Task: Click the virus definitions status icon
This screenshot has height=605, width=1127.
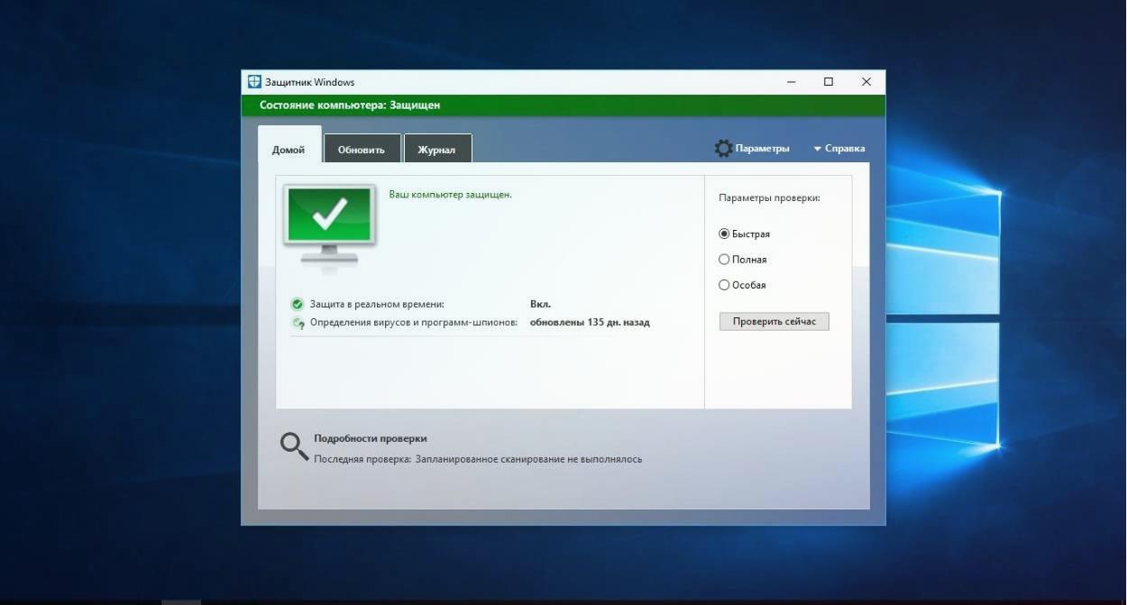Action: click(x=297, y=323)
